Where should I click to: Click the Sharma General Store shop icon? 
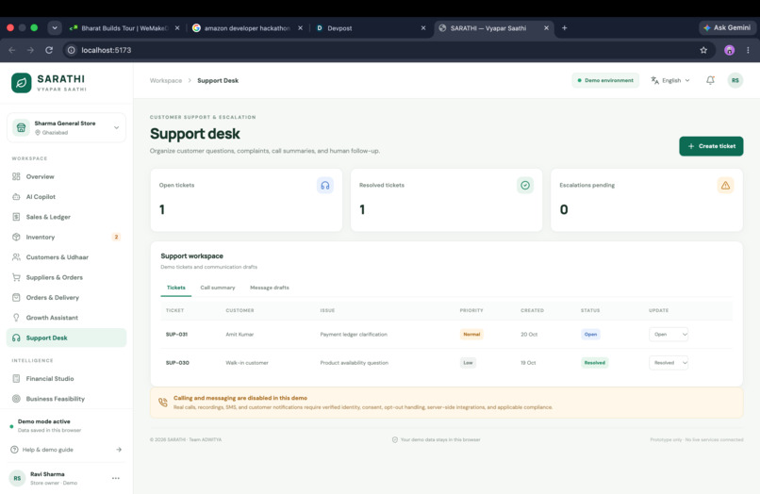21,127
